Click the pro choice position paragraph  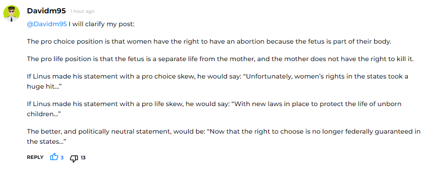[x=209, y=42]
